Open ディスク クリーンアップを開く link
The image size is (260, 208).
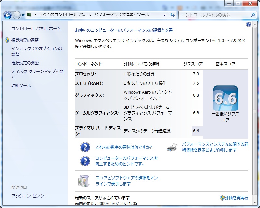click(37, 74)
